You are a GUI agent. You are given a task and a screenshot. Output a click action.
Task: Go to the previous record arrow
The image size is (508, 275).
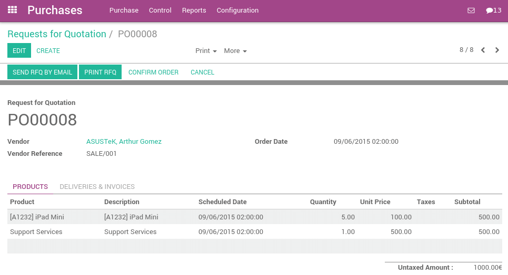483,50
